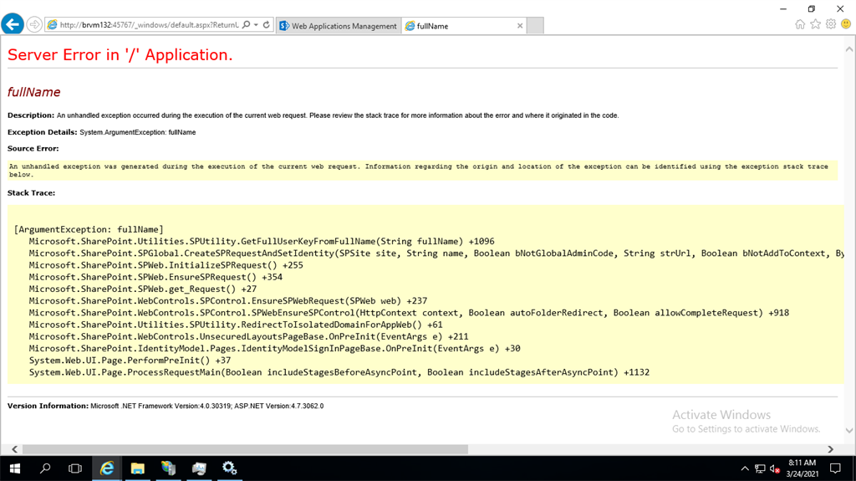The height and width of the screenshot is (481, 856).
Task: Click the SPWeb.InitializeSPRequest() +255 line
Action: click(x=166, y=266)
